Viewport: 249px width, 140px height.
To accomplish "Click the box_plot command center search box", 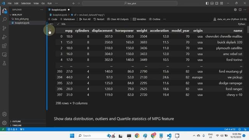I will [x=130, y=3].
